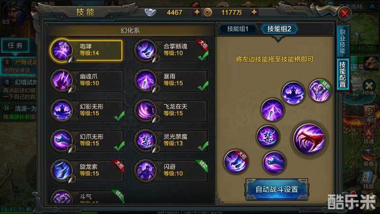The width and height of the screenshot is (380, 214).
Task: Tap the 幽魂爪 skill icon
Action: coord(62,80)
